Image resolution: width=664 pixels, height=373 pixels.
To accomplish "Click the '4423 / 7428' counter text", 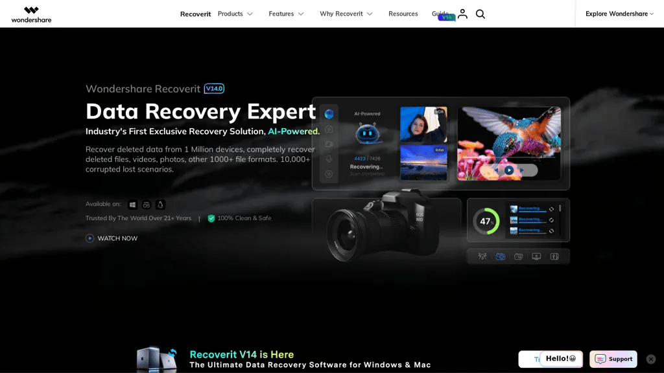I will pyautogui.click(x=367, y=159).
